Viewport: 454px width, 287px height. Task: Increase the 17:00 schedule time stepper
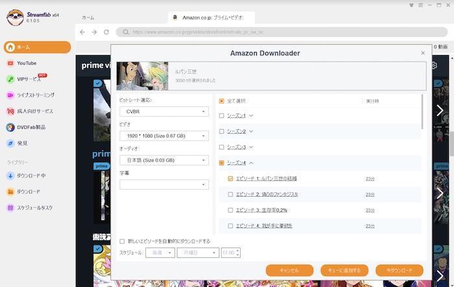pyautogui.click(x=238, y=251)
